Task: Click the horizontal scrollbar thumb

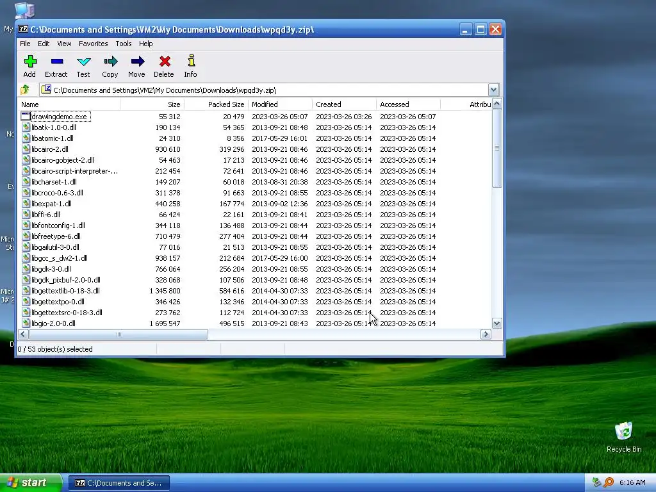Action: click(x=119, y=334)
